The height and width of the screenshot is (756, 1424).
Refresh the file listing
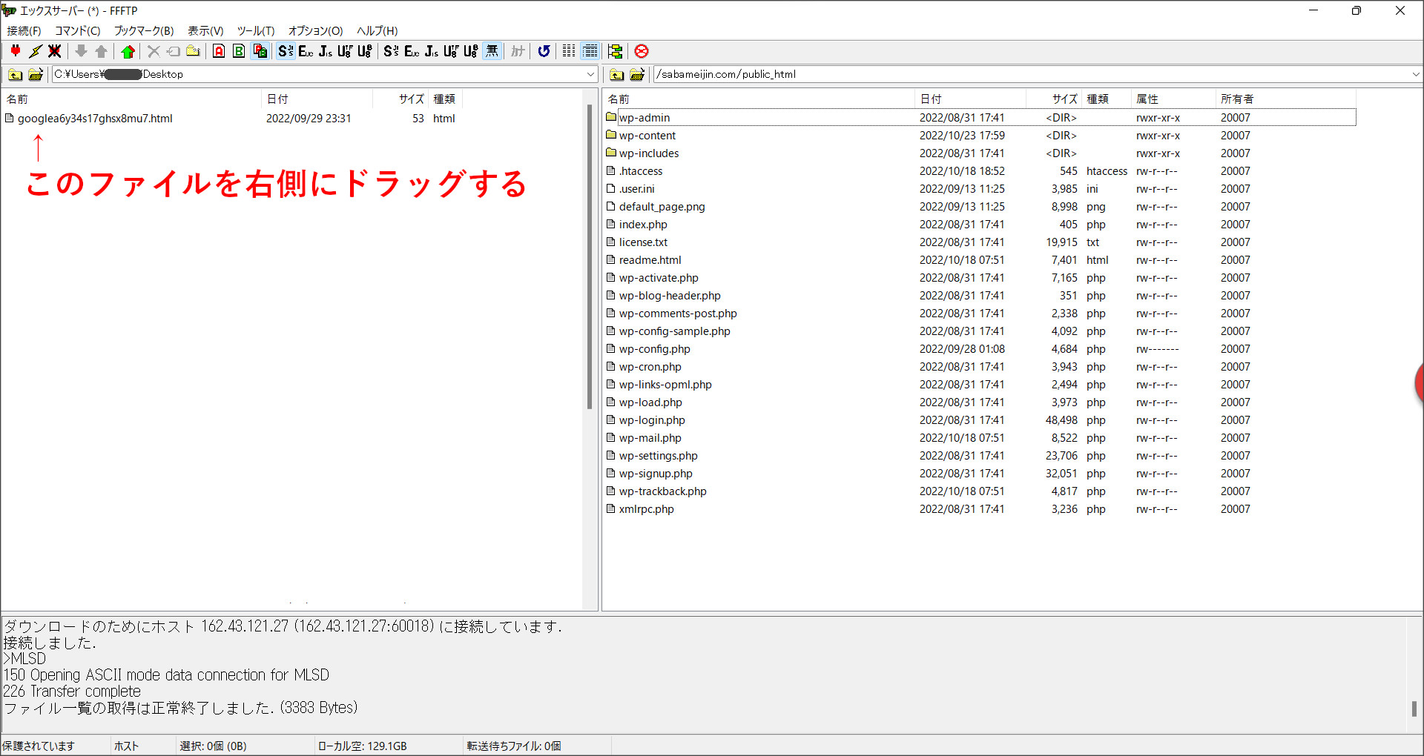tap(544, 50)
